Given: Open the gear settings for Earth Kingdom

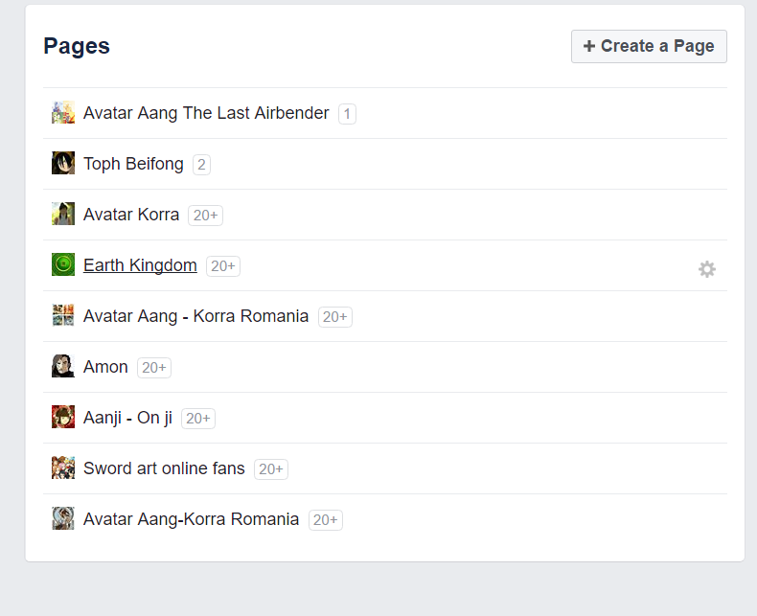Looking at the screenshot, I should pyautogui.click(x=707, y=269).
